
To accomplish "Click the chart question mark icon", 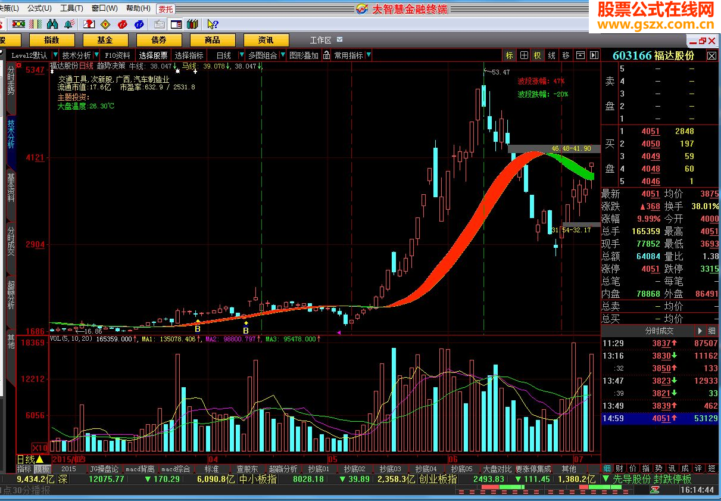I will point(89,24).
